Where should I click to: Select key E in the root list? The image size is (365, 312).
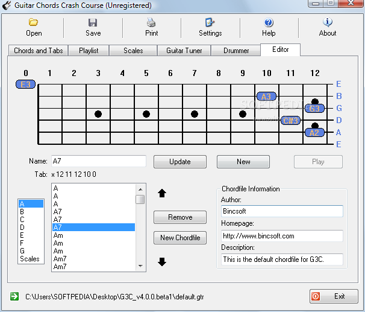(31, 235)
